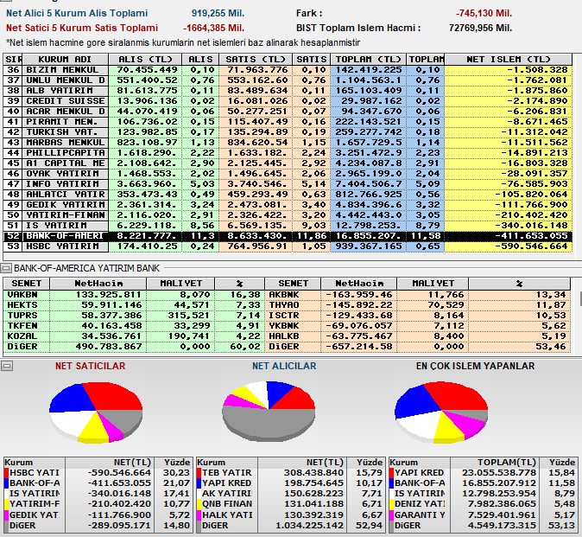Click red swatch beside TEB YATIR

199,473
